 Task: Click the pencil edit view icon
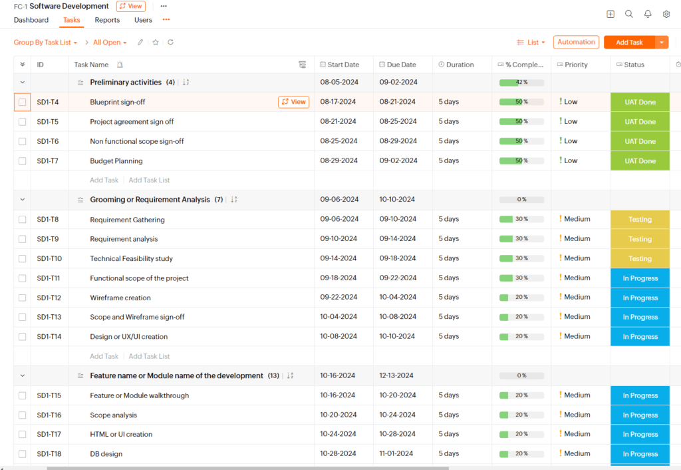tap(140, 43)
